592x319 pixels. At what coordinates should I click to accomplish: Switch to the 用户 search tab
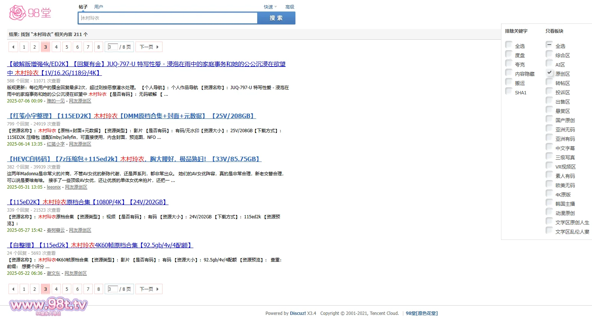(x=98, y=7)
